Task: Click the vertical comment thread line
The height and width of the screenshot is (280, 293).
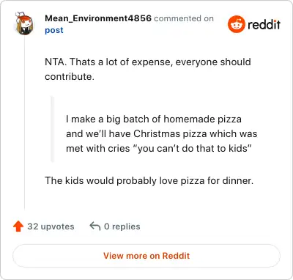Action: [x=24, y=122]
